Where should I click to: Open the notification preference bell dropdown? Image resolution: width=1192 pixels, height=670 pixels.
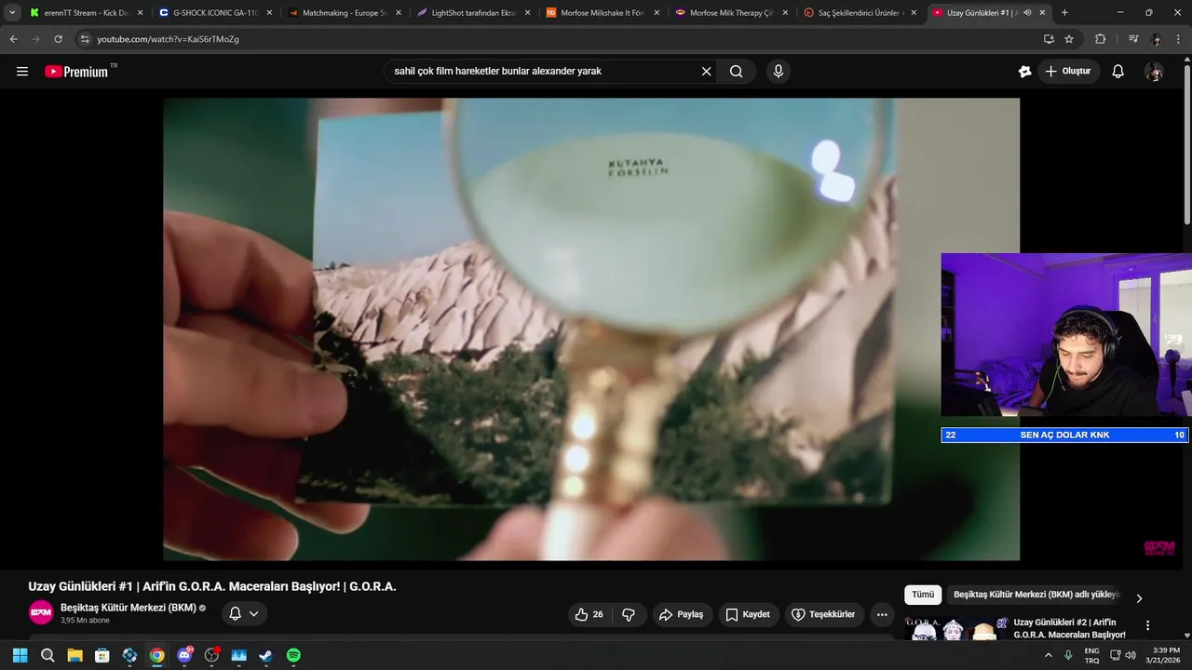pyautogui.click(x=244, y=614)
